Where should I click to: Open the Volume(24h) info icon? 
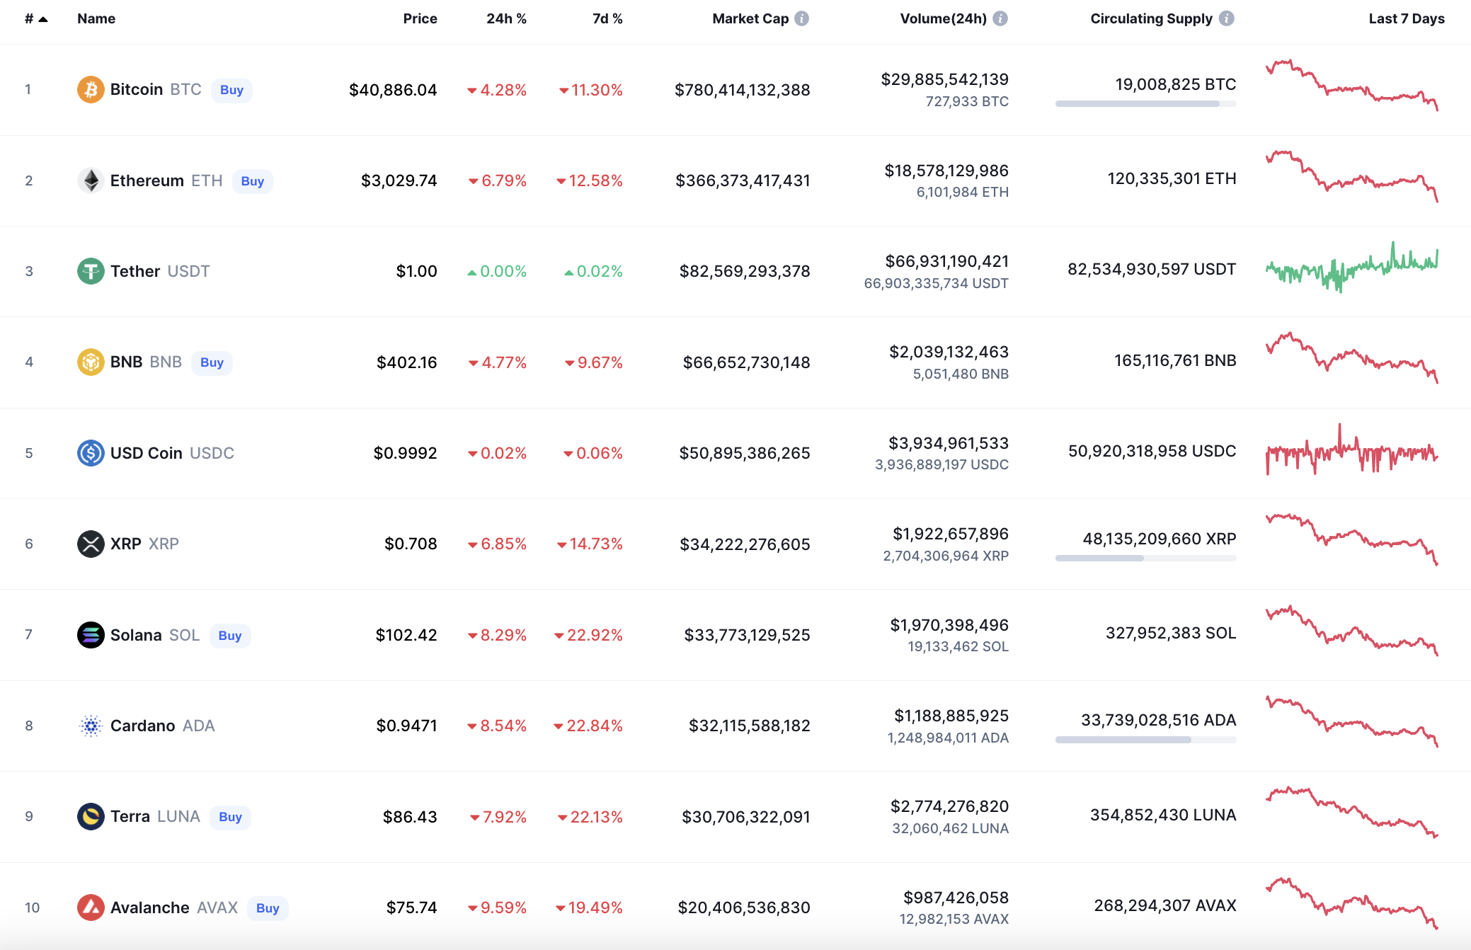(1000, 18)
